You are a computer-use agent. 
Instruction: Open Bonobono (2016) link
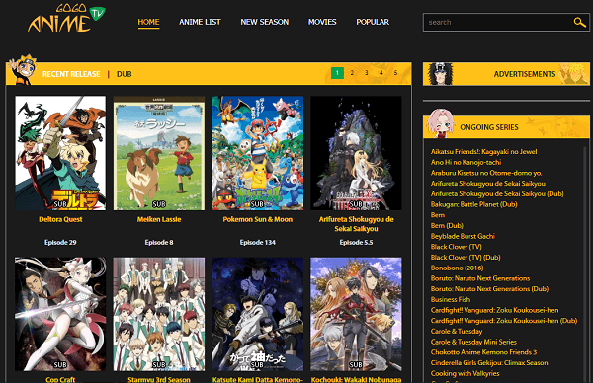458,268
